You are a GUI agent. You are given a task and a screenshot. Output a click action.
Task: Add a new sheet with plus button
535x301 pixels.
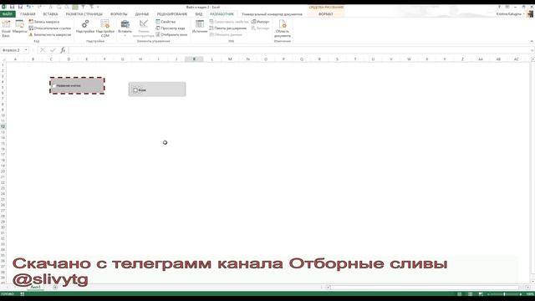tap(55, 288)
